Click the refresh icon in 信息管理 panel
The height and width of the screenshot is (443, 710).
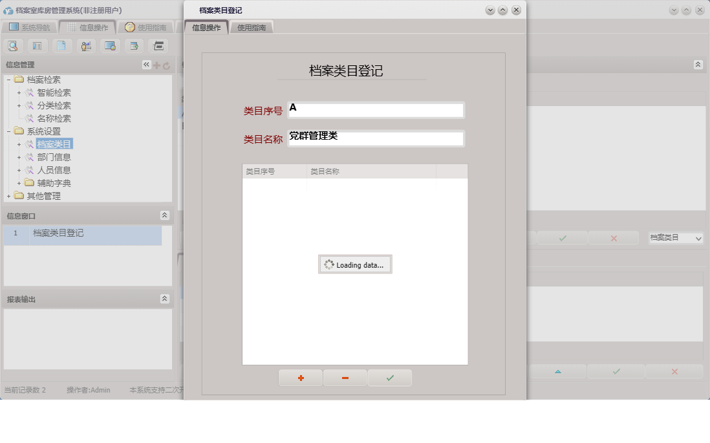click(x=167, y=65)
